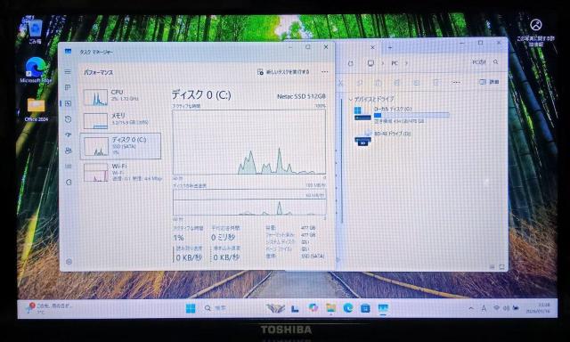Open App history page in Task Manager sidebar

68,119
